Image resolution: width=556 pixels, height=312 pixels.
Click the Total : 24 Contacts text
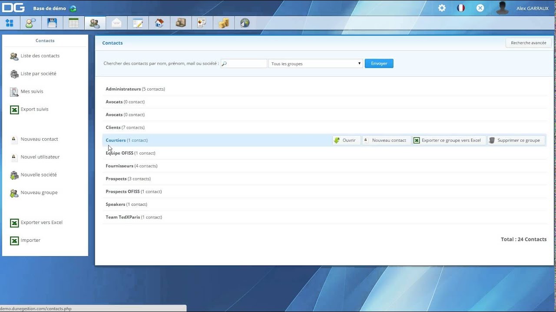click(523, 239)
